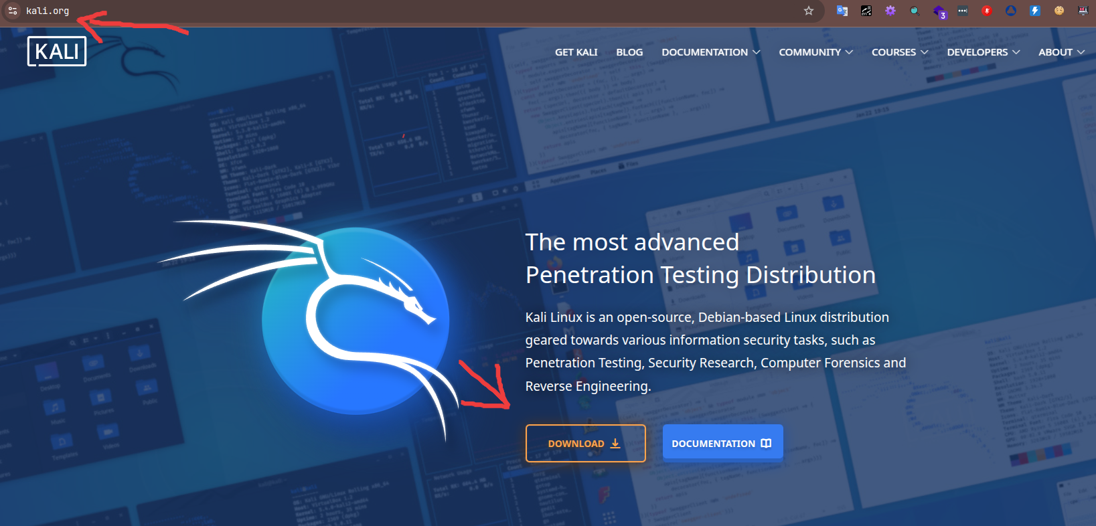This screenshot has width=1096, height=526.
Task: Open the red microphone extension
Action: 987,11
